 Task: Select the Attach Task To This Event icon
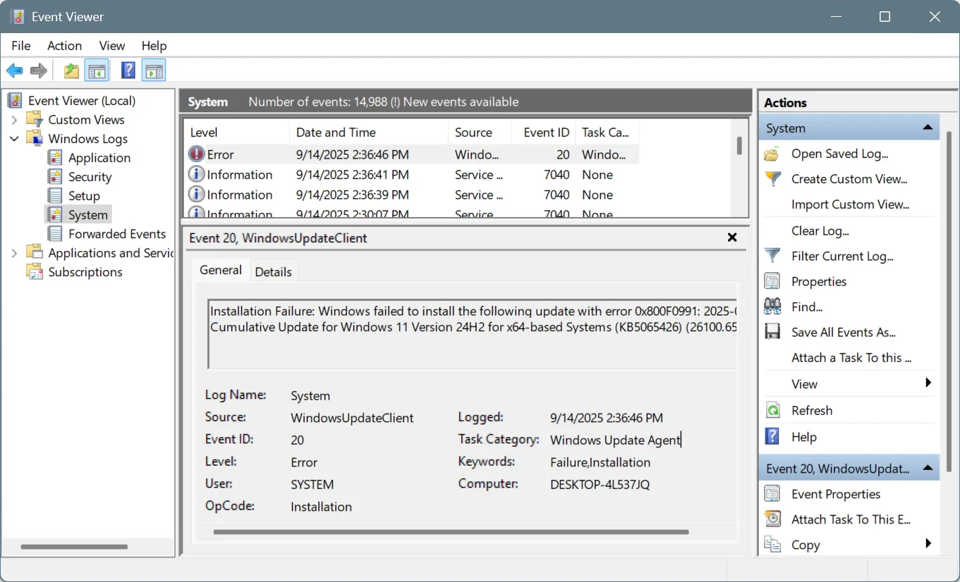point(772,519)
